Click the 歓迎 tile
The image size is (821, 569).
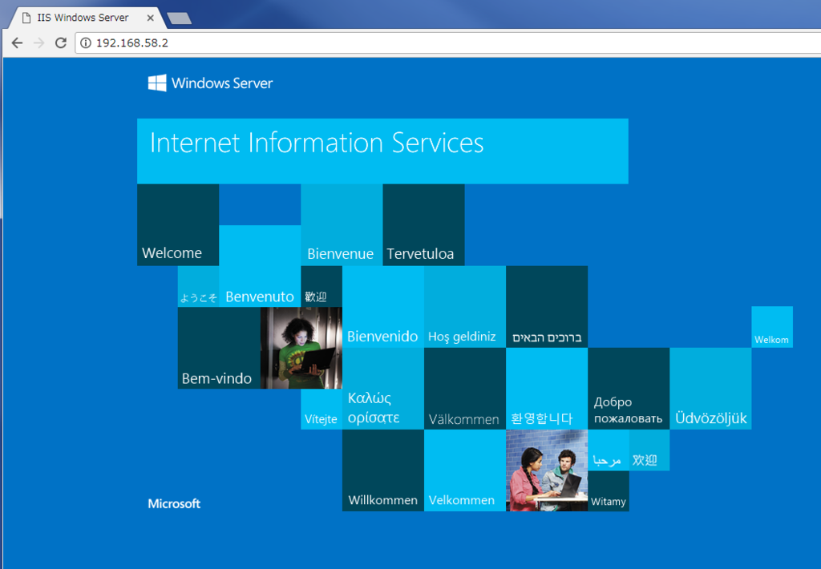pos(322,286)
